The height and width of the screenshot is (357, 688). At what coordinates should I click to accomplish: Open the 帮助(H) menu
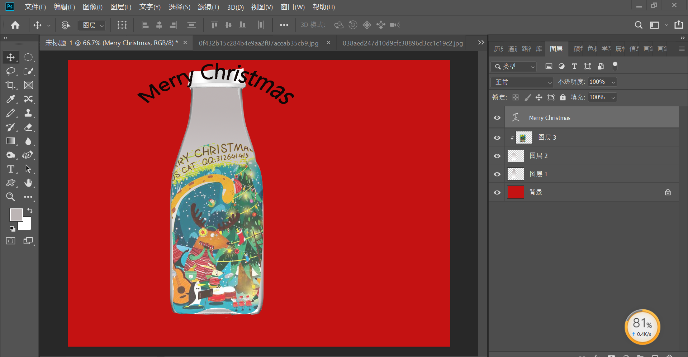(x=324, y=7)
